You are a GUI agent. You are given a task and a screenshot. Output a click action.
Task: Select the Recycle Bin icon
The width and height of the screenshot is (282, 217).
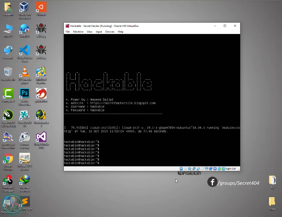pyautogui.click(x=8, y=74)
